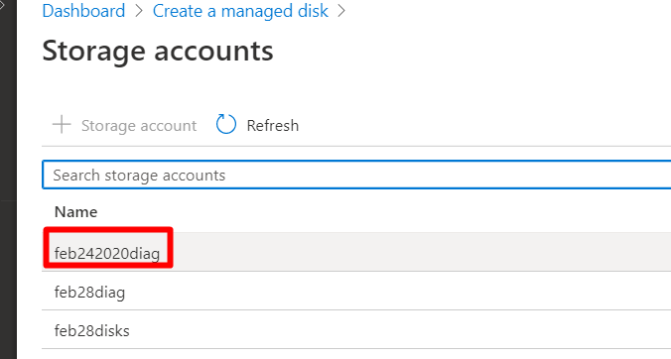This screenshot has height=359, width=671.
Task: Click the Storage account button label
Action: (139, 126)
